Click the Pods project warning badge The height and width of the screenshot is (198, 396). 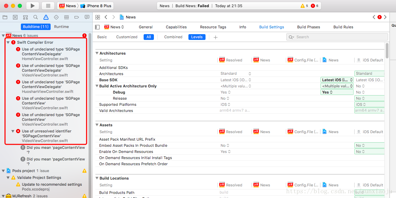(84, 171)
